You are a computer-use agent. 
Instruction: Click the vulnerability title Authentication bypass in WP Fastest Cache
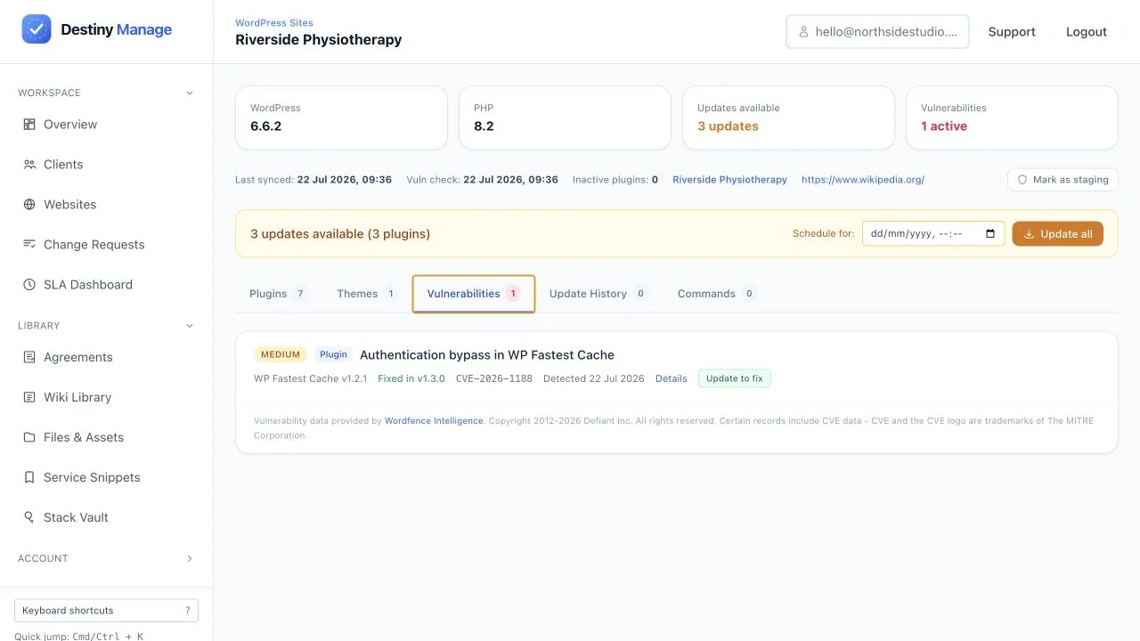point(487,355)
